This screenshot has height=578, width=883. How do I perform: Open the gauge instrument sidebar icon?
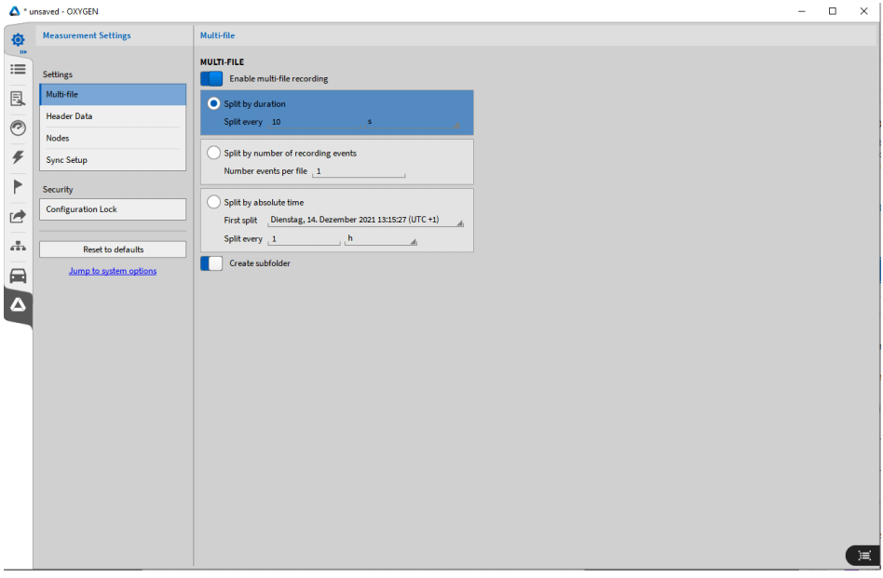pos(18,128)
